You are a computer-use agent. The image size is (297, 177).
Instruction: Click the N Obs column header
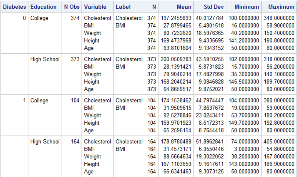pyautogui.click(x=72, y=7)
